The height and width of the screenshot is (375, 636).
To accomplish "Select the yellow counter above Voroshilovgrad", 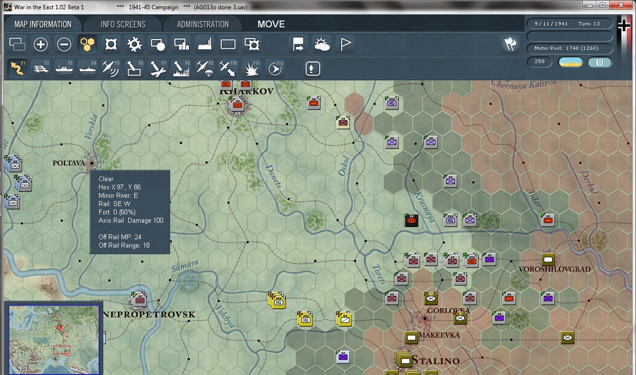I will [548, 259].
